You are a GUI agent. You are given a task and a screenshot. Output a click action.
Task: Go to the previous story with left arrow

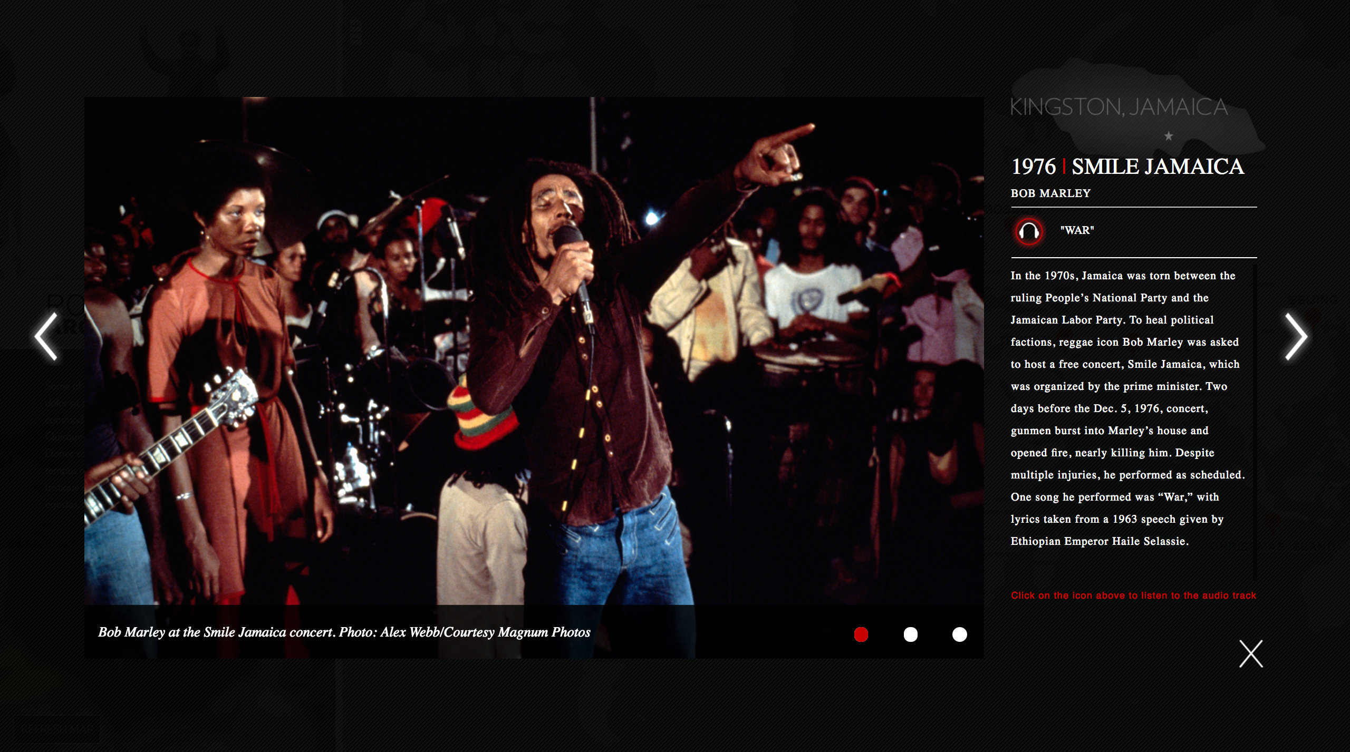coord(46,337)
